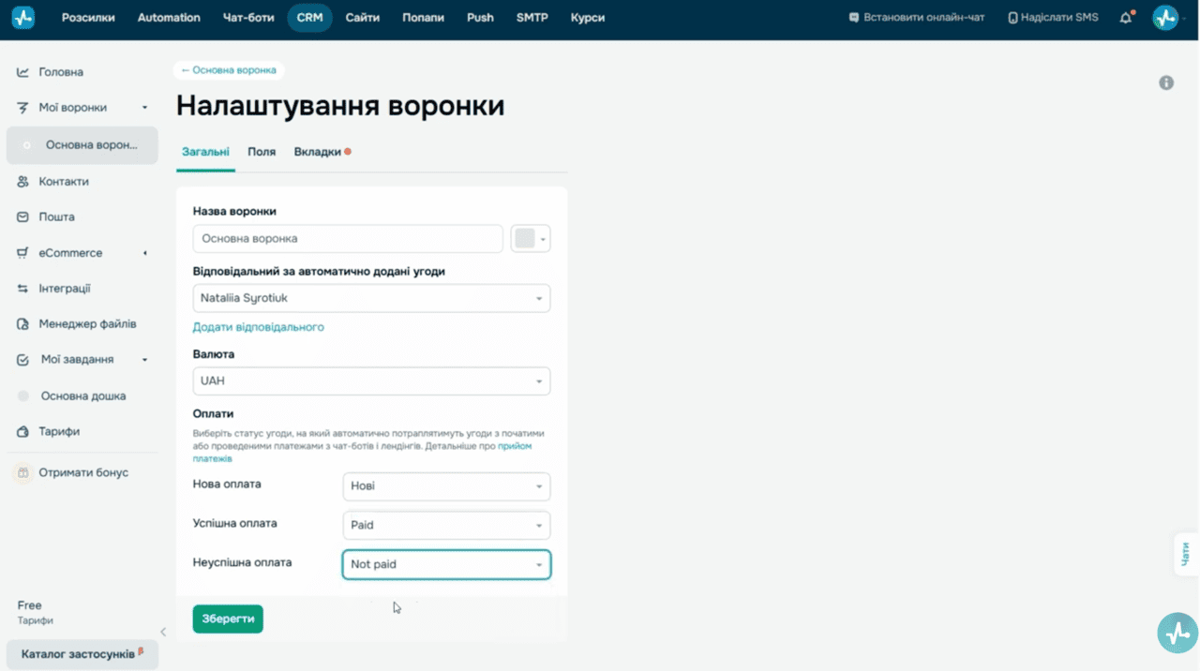
Task: Open Каталог застосунків button
Action: pyautogui.click(x=82, y=653)
